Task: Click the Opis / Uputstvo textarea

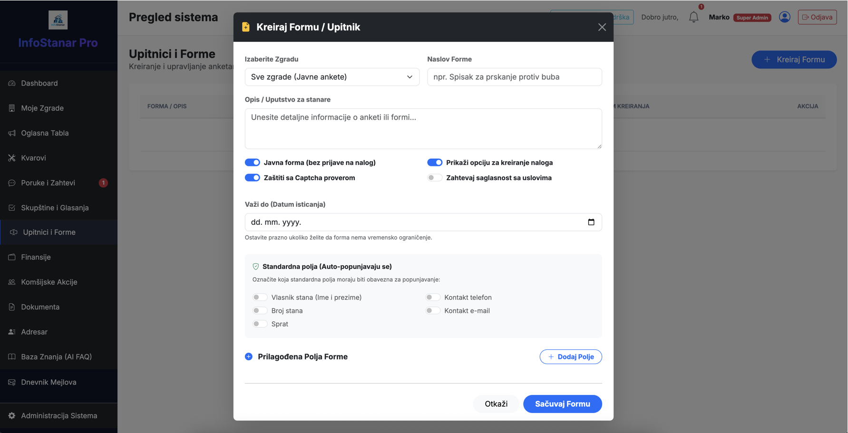Action: coord(423,129)
